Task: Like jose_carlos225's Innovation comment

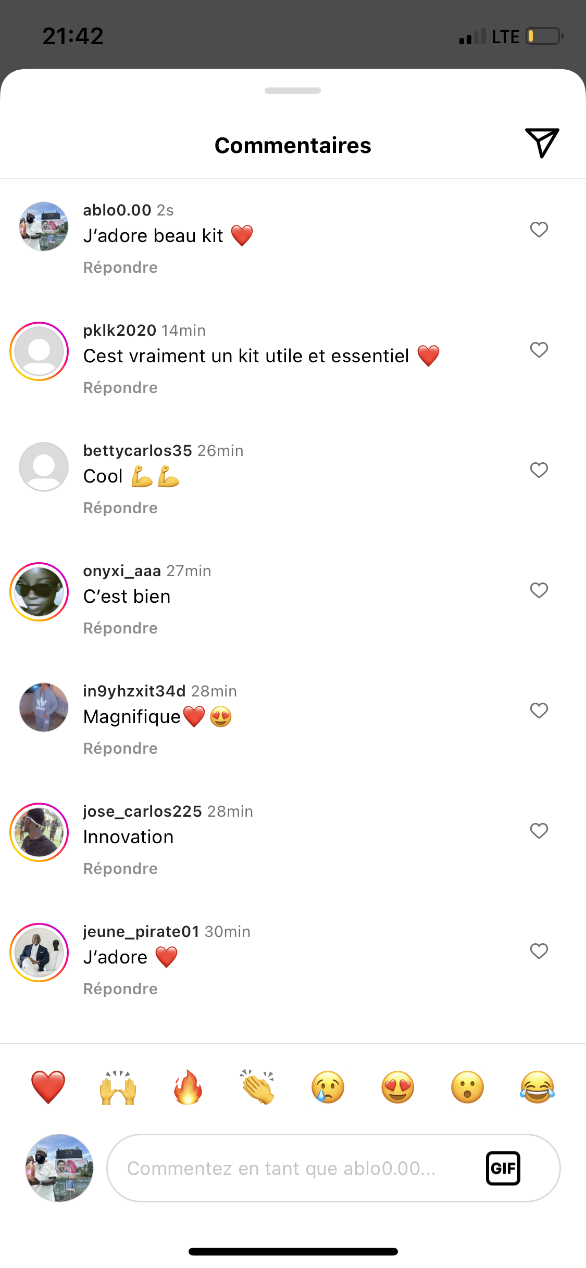Action: pos(539,831)
